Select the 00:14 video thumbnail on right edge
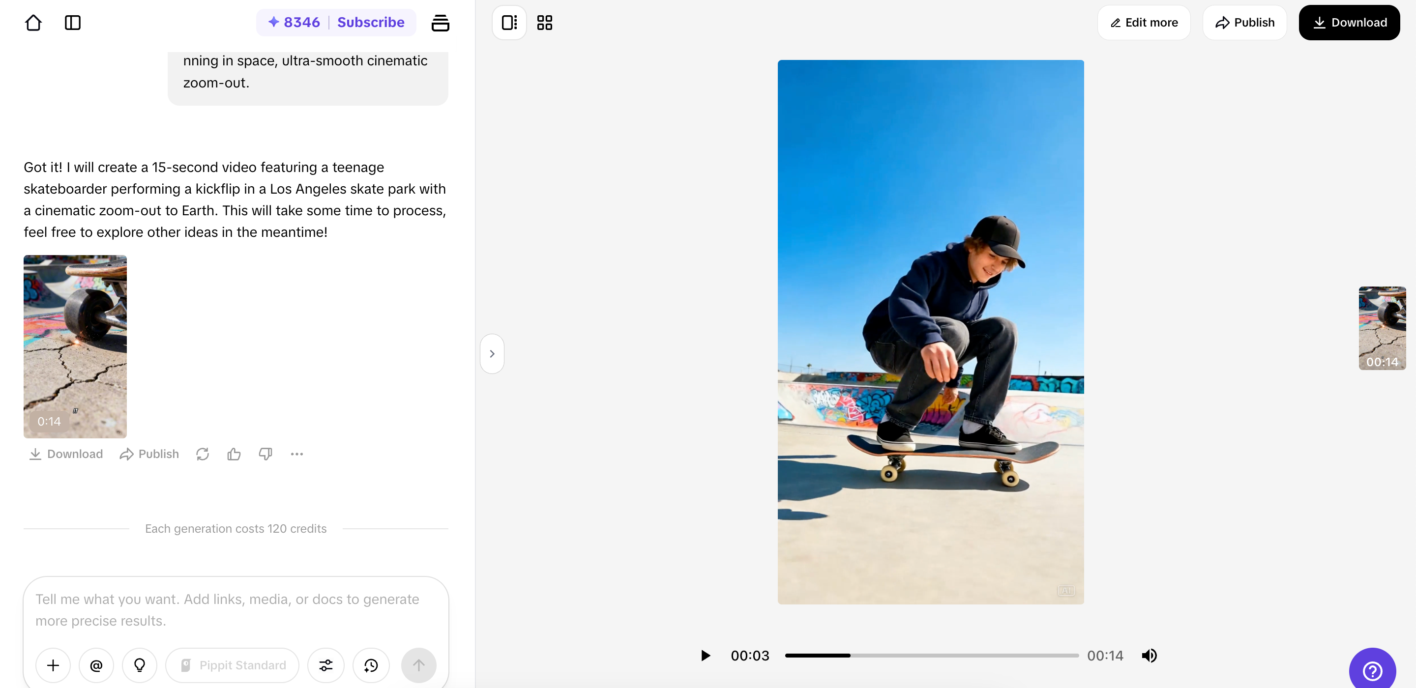1416x688 pixels. pos(1382,328)
